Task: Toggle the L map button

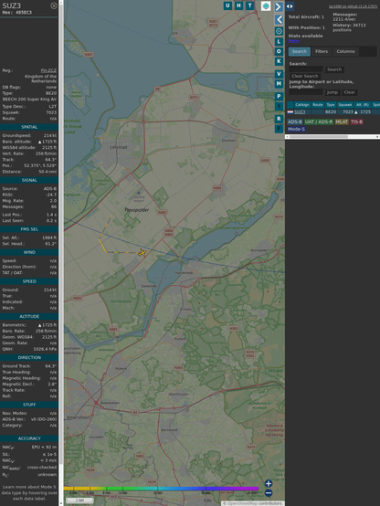Action: click(279, 42)
